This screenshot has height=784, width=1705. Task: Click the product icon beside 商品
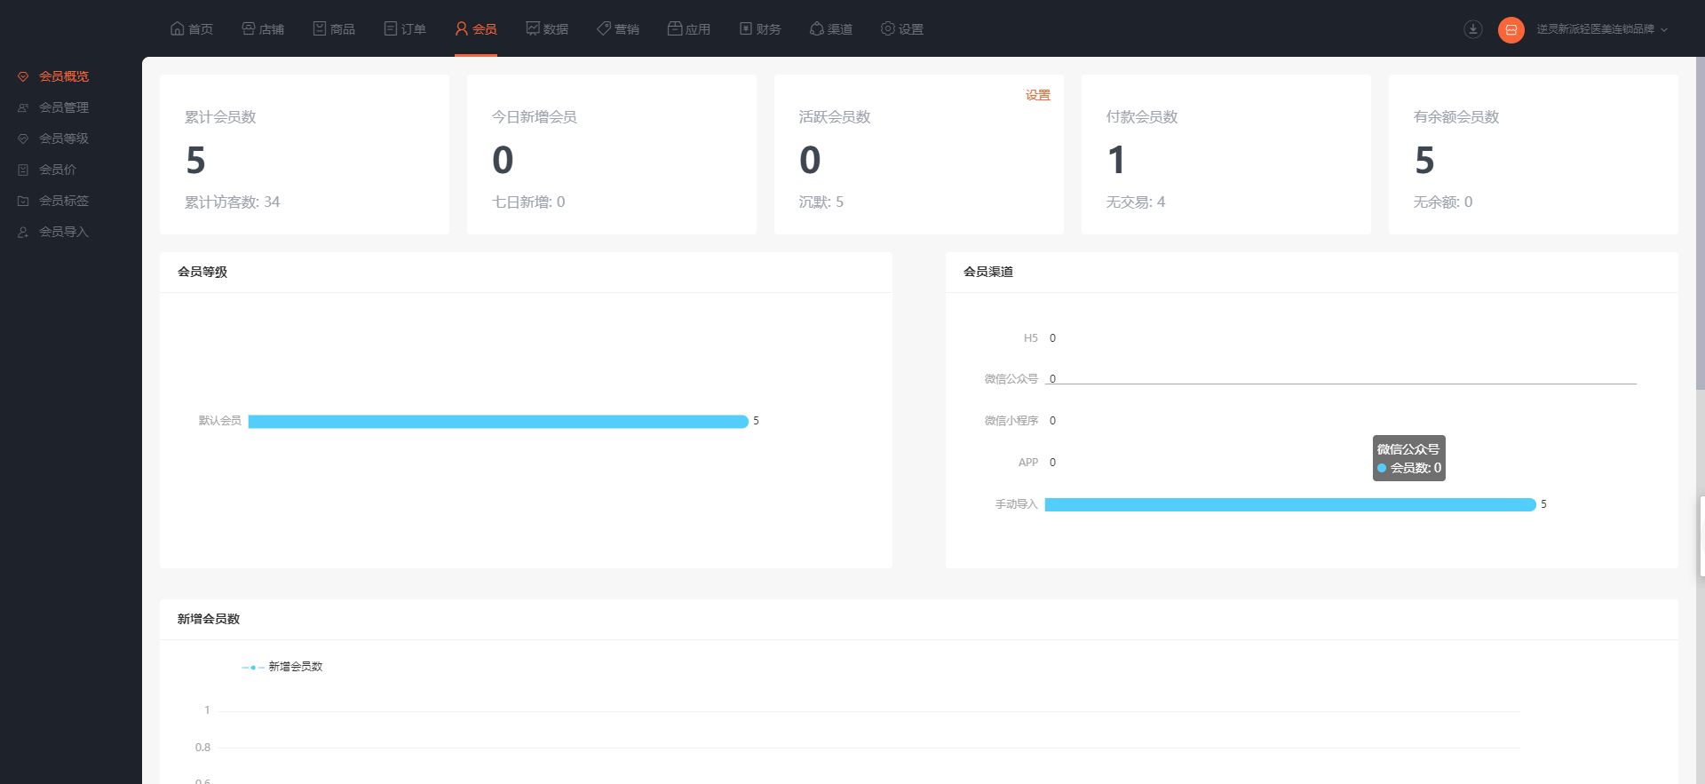click(x=319, y=28)
